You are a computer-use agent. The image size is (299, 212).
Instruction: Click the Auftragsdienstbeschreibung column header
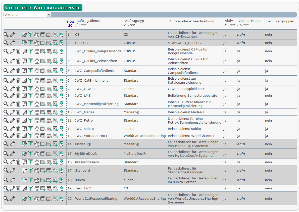click(x=192, y=21)
